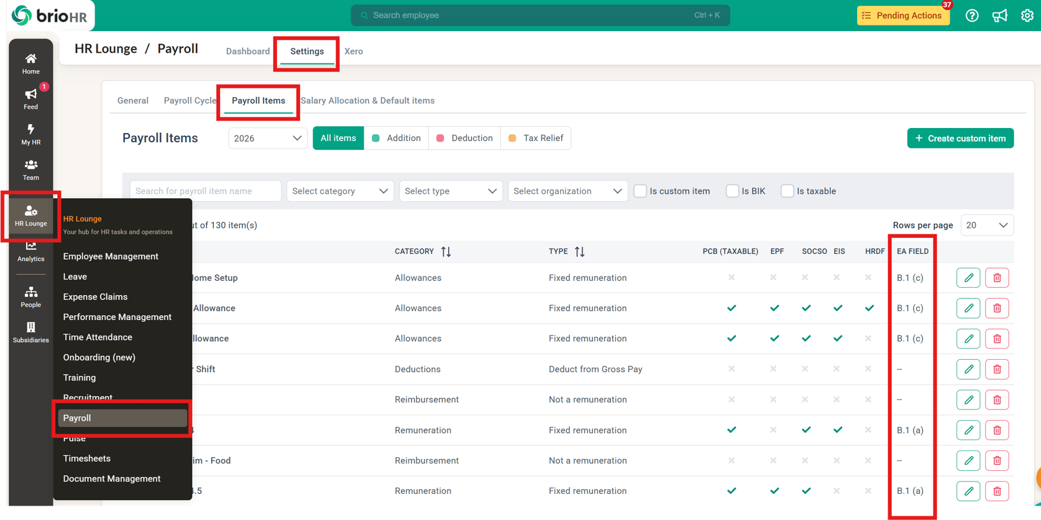The image size is (1041, 520).
Task: Enable the Is BIK checkbox
Action: coord(732,191)
